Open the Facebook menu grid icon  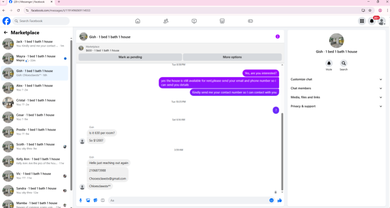point(362,21)
